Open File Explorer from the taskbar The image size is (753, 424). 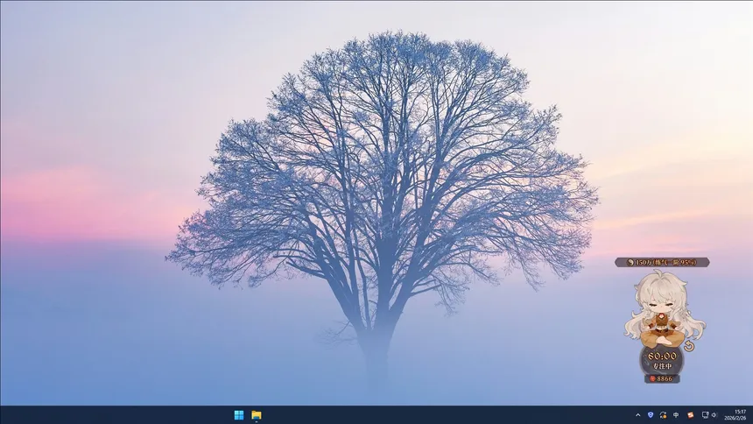pyautogui.click(x=257, y=415)
